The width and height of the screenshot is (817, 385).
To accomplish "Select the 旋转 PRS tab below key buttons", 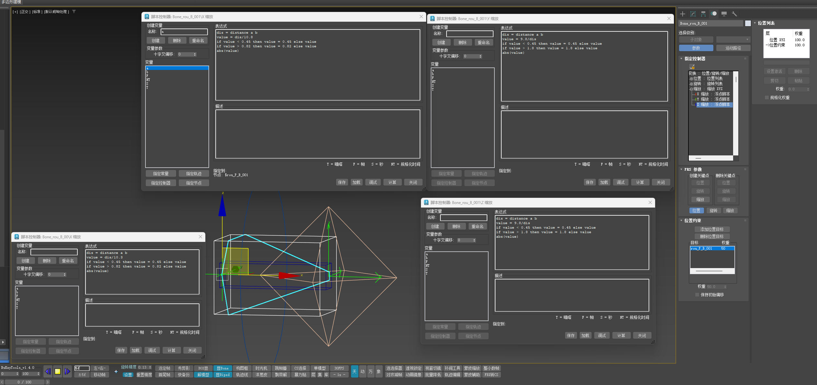I will (x=713, y=211).
